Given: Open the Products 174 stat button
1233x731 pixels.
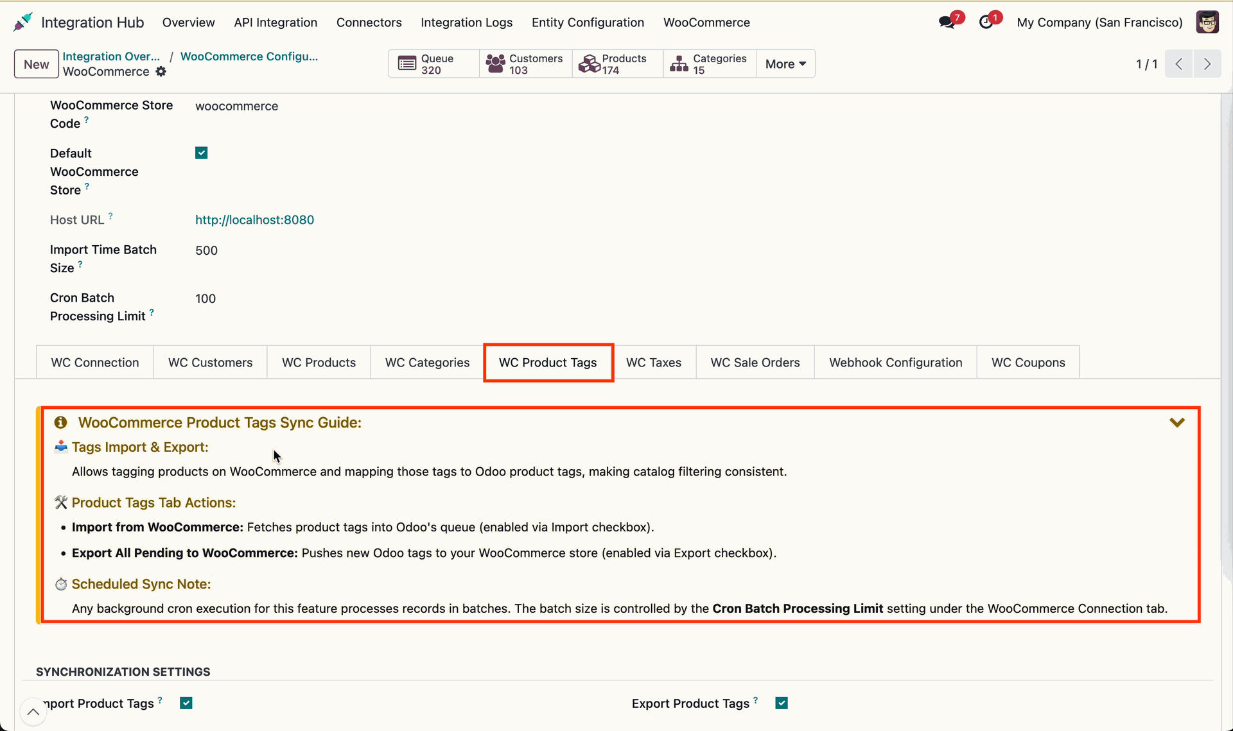Looking at the screenshot, I should click(x=617, y=64).
